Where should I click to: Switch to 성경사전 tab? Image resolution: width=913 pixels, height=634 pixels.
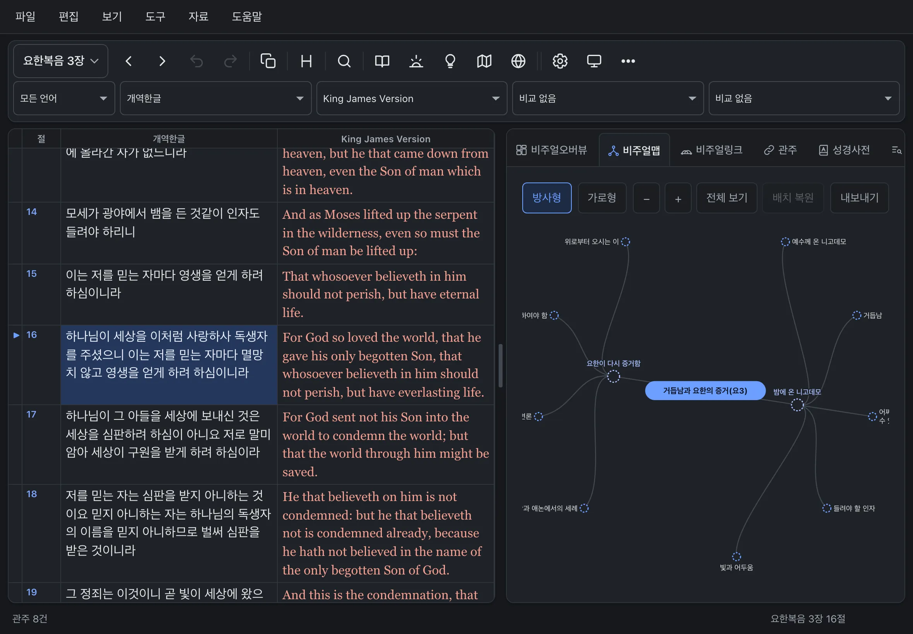tap(844, 150)
